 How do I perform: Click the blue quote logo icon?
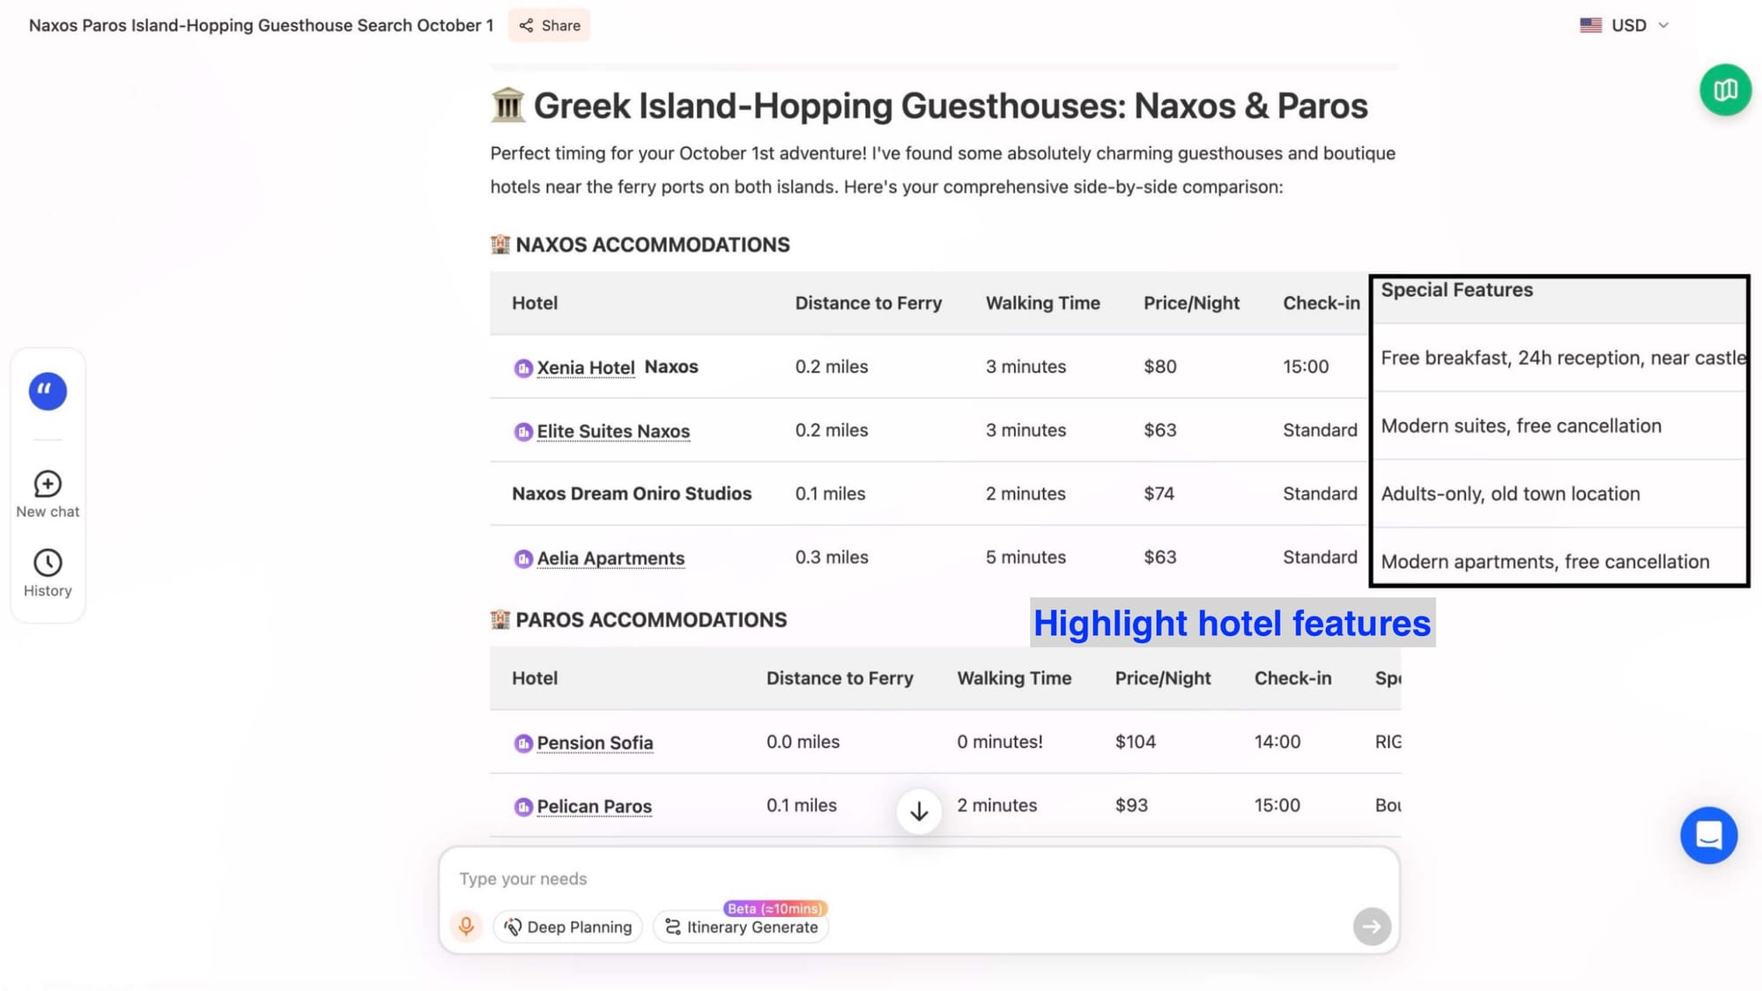tap(48, 391)
